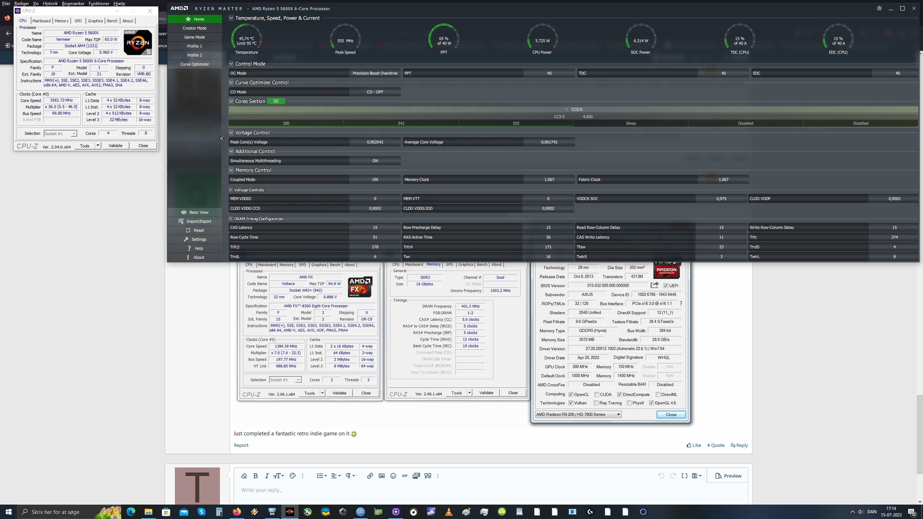
Task: Toggle bold formatting in reply editor
Action: point(256,476)
